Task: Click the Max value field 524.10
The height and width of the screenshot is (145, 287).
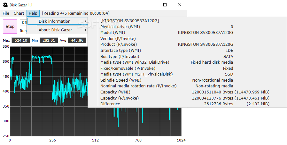Action: (x=21, y=40)
